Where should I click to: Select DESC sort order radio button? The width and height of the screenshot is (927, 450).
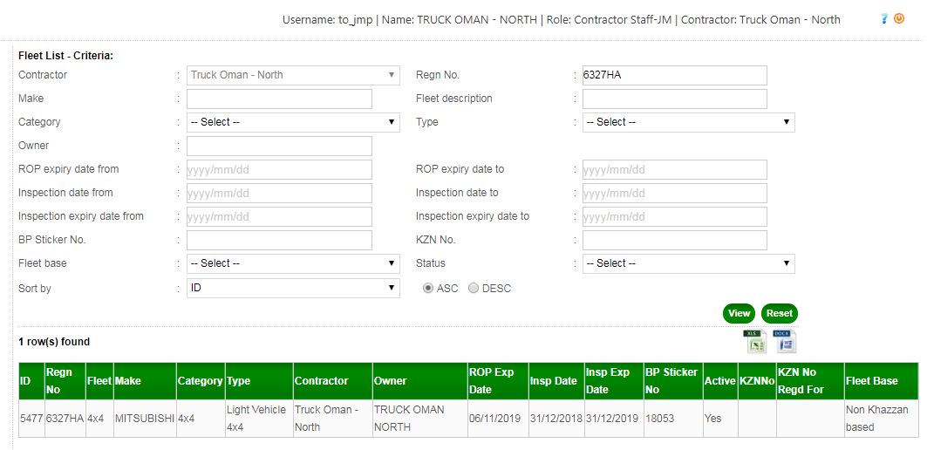coord(474,289)
